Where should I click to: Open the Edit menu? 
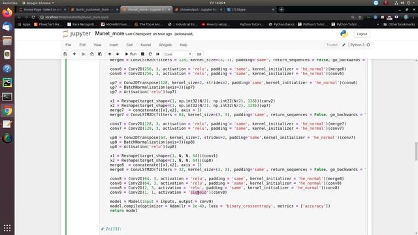point(82,45)
